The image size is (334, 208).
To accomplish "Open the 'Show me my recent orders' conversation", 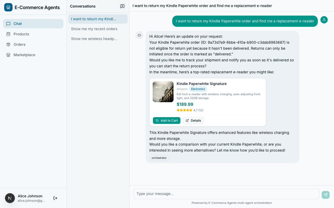I will coord(94,29).
